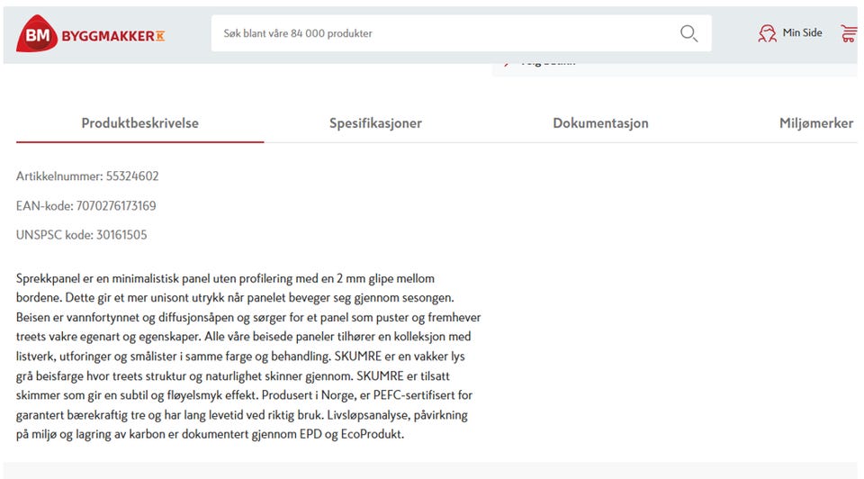Show the Miljømerker tab
Viewport: 864px width, 479px height.
(x=816, y=123)
